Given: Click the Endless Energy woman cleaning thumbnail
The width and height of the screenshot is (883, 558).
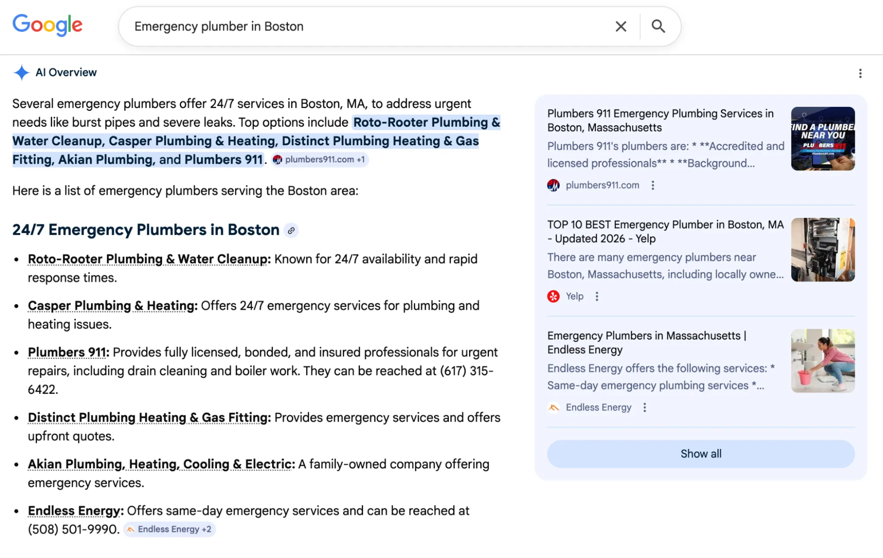Looking at the screenshot, I should [822, 361].
